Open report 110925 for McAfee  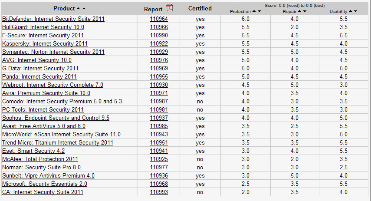159,159
